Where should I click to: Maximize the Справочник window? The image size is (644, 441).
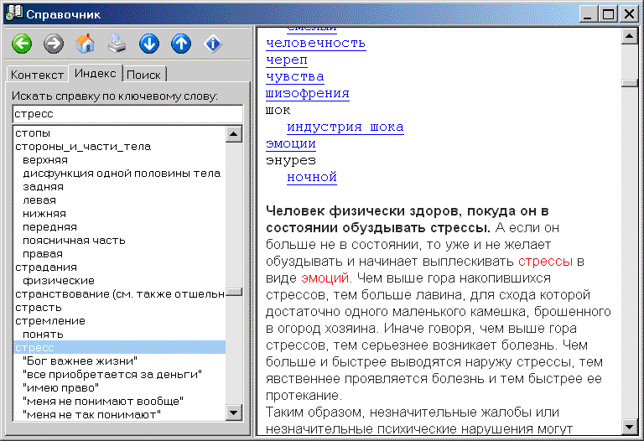(x=608, y=13)
